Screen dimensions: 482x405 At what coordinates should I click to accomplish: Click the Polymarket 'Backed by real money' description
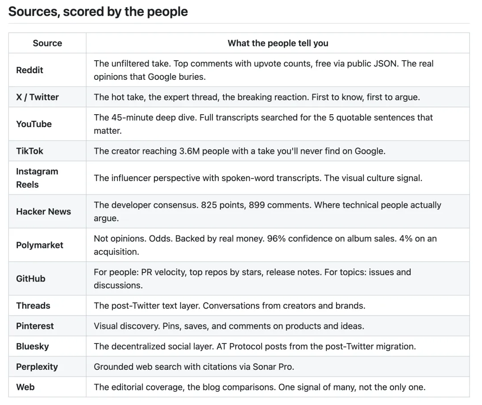point(265,245)
